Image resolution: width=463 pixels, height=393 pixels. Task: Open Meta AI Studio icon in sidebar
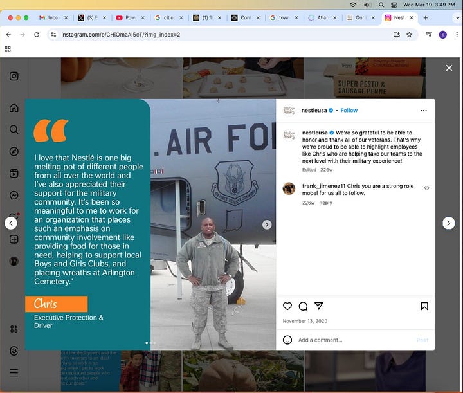(14, 329)
